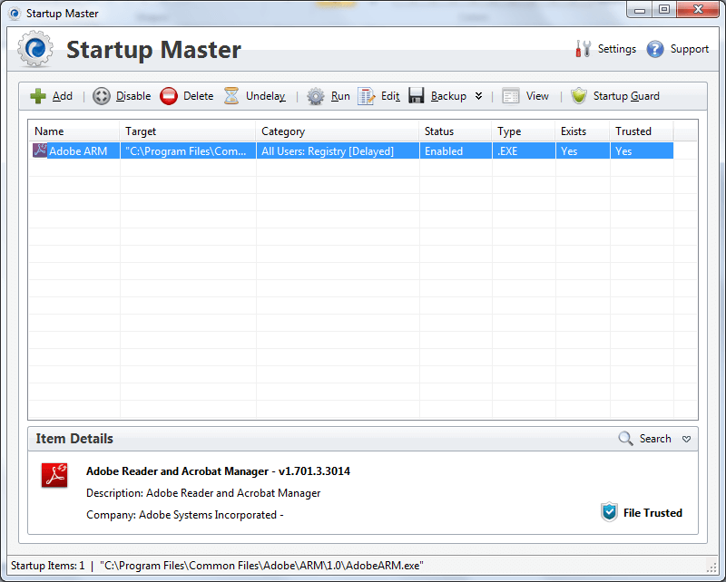The width and height of the screenshot is (726, 582).
Task: Click the "C:\Program Files\Com... target cell
Action: click(188, 150)
